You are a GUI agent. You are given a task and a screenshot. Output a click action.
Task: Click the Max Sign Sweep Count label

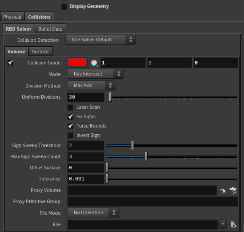tap(36, 156)
